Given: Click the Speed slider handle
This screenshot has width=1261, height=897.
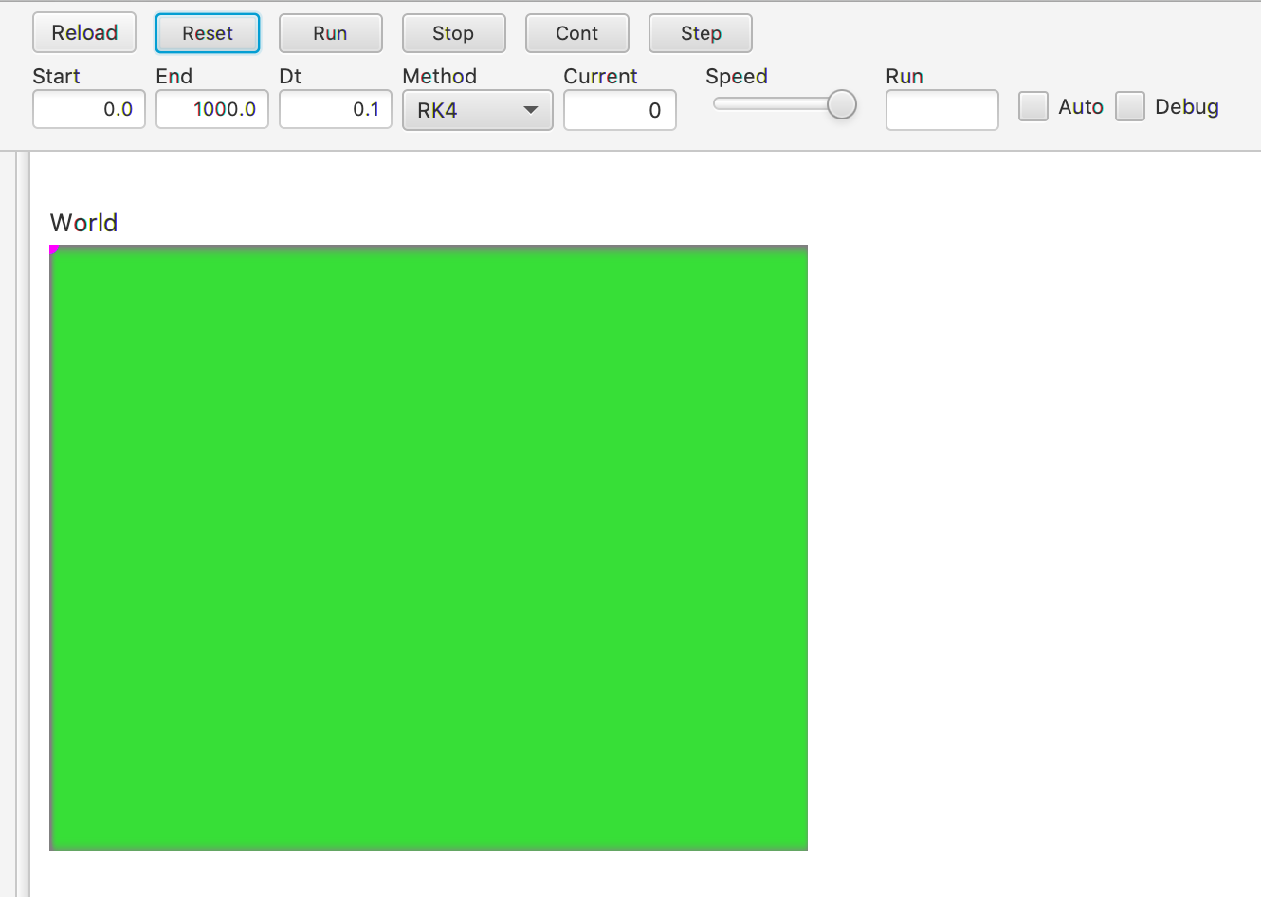Looking at the screenshot, I should [x=841, y=104].
